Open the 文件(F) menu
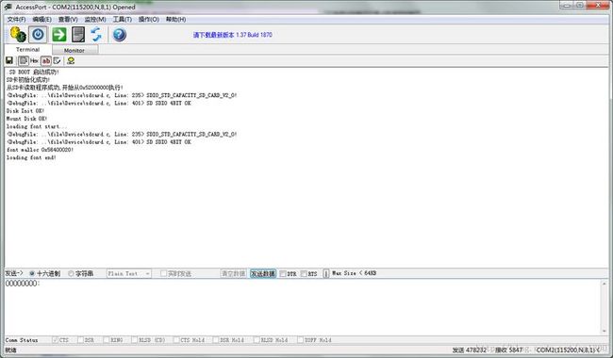The height and width of the screenshot is (358, 613). click(x=16, y=19)
